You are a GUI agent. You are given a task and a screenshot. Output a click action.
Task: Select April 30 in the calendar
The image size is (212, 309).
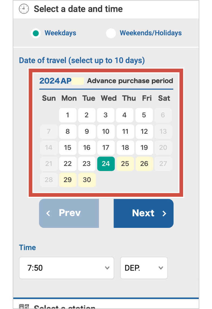87,180
